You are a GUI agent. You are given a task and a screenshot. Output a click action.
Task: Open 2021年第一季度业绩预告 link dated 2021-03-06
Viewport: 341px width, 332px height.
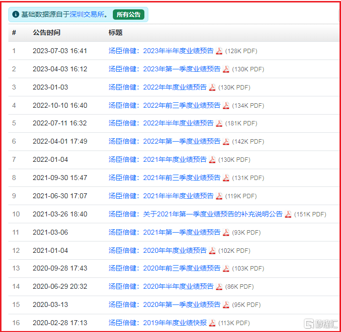165,233
